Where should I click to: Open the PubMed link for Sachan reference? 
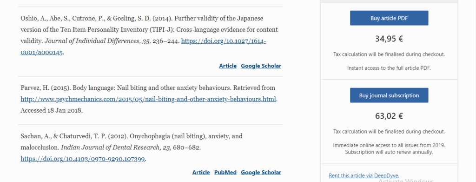(225, 172)
